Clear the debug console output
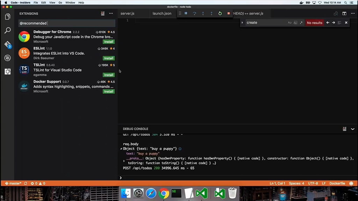 (x=345, y=129)
